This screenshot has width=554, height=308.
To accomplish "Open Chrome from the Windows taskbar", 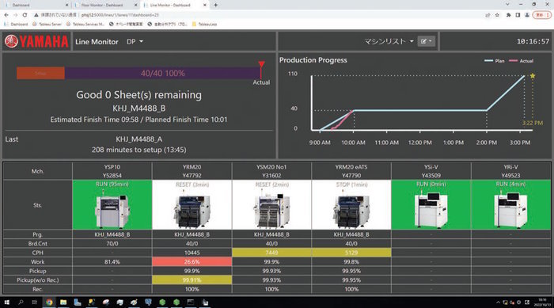I will coord(49,302).
